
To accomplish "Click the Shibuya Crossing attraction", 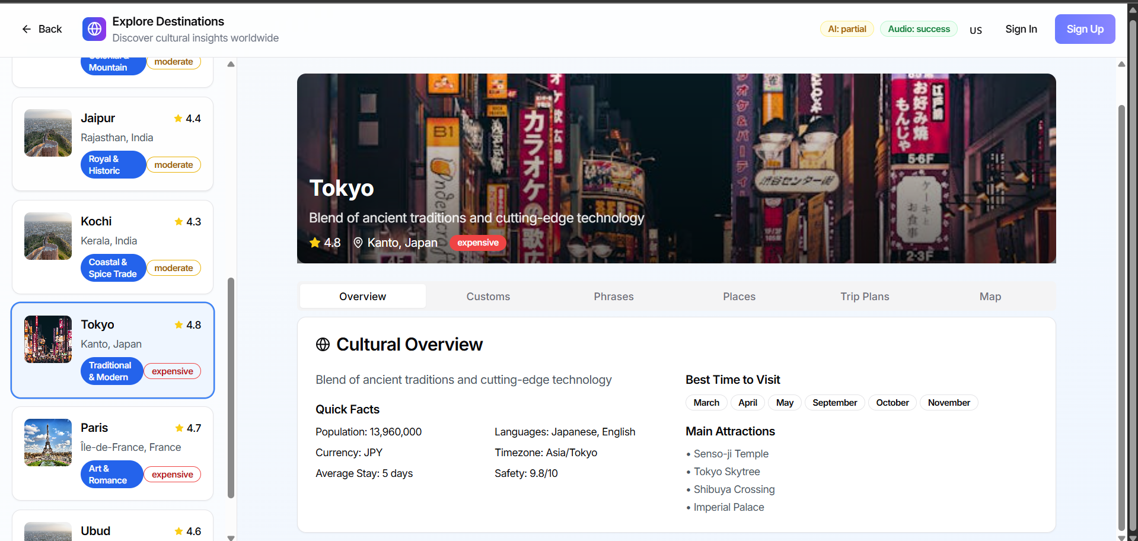I will click(731, 489).
